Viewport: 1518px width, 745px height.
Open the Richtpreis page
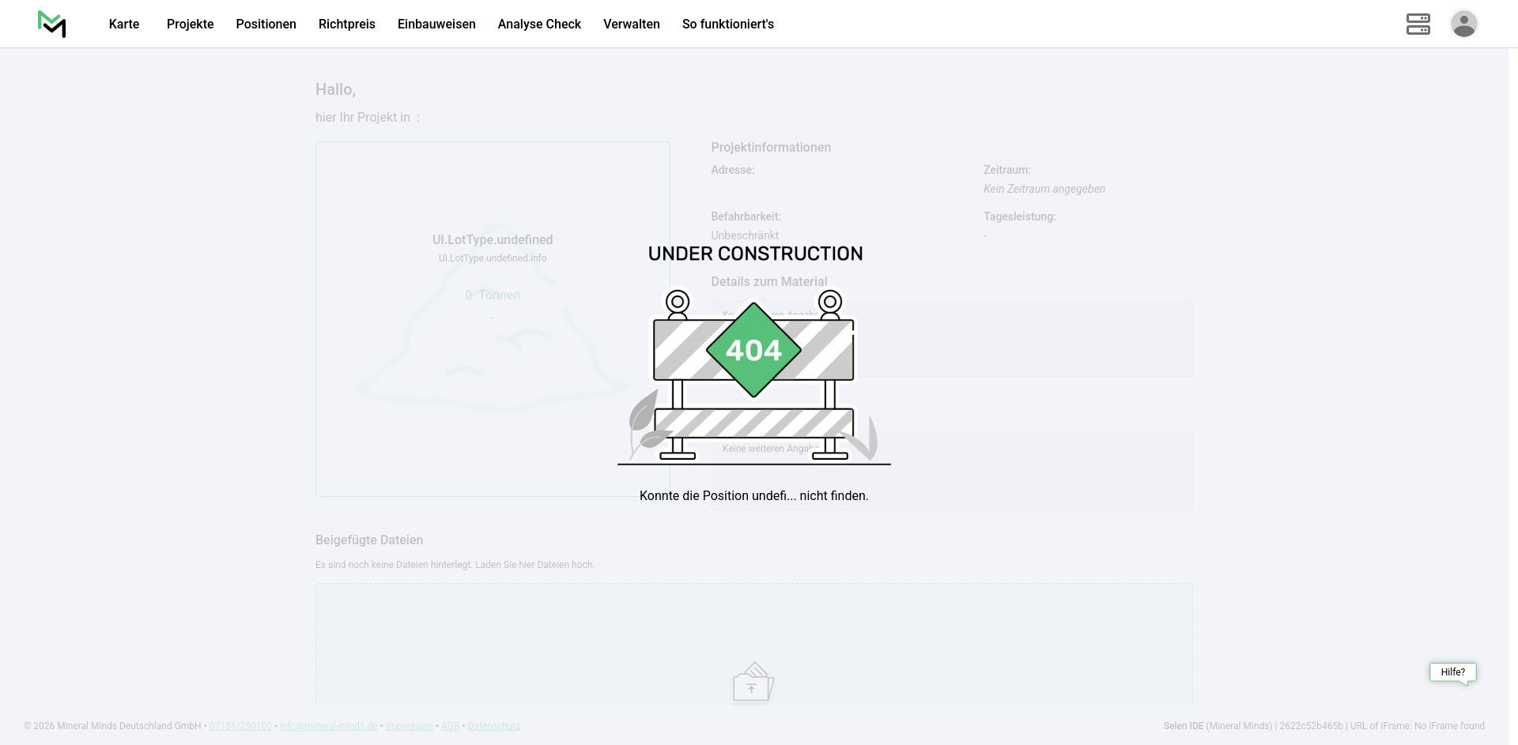click(346, 24)
